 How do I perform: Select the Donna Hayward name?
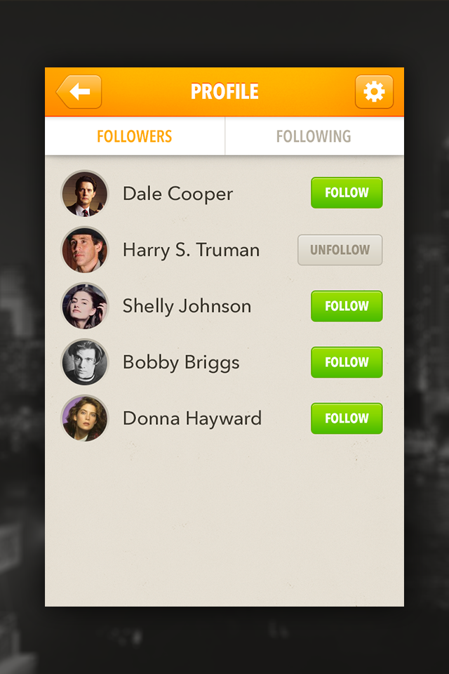[192, 418]
